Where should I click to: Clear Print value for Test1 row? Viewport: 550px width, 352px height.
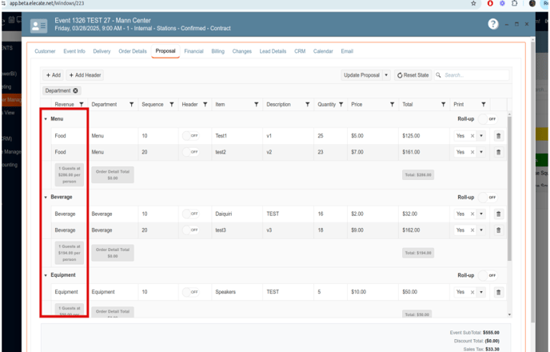tap(472, 136)
